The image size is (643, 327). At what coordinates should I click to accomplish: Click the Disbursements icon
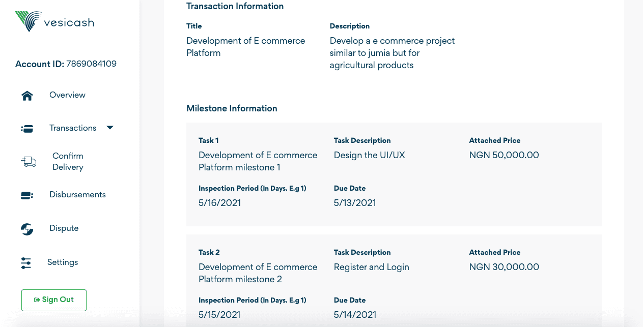(27, 195)
